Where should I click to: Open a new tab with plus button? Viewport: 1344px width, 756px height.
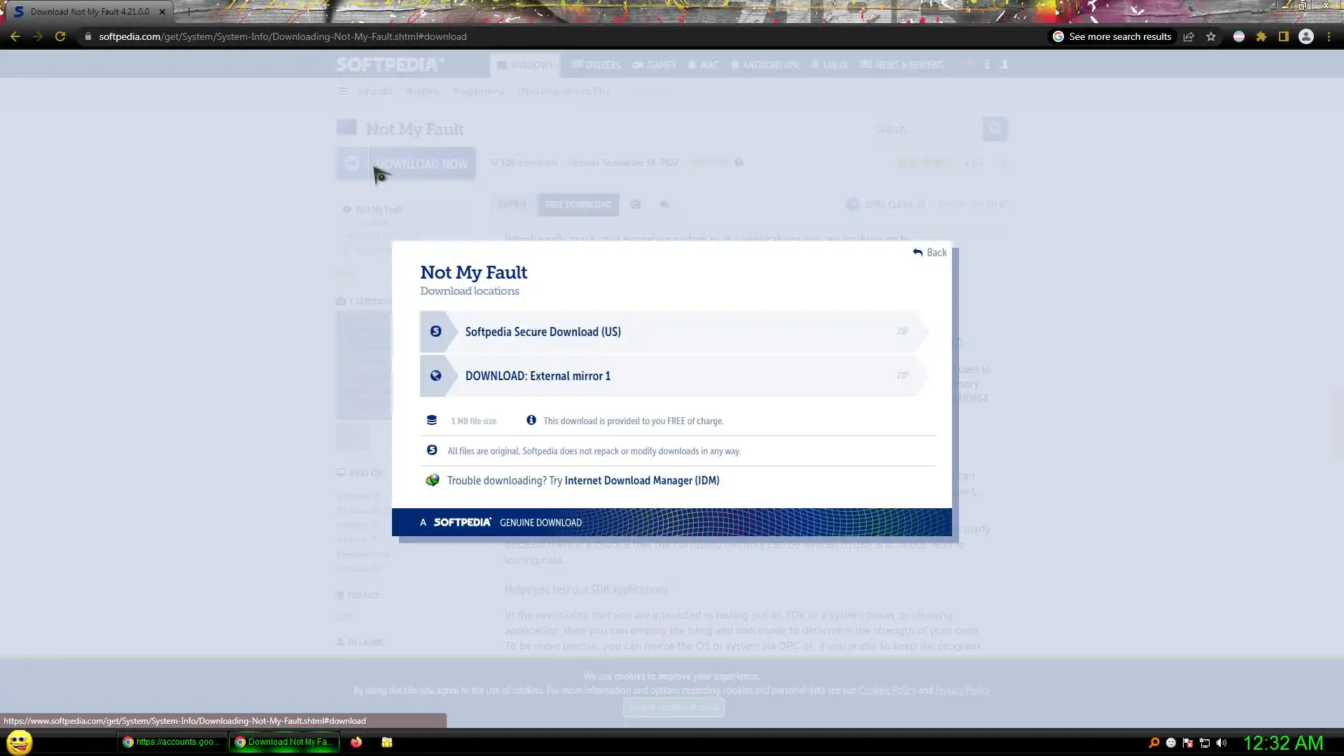pyautogui.click(x=188, y=12)
